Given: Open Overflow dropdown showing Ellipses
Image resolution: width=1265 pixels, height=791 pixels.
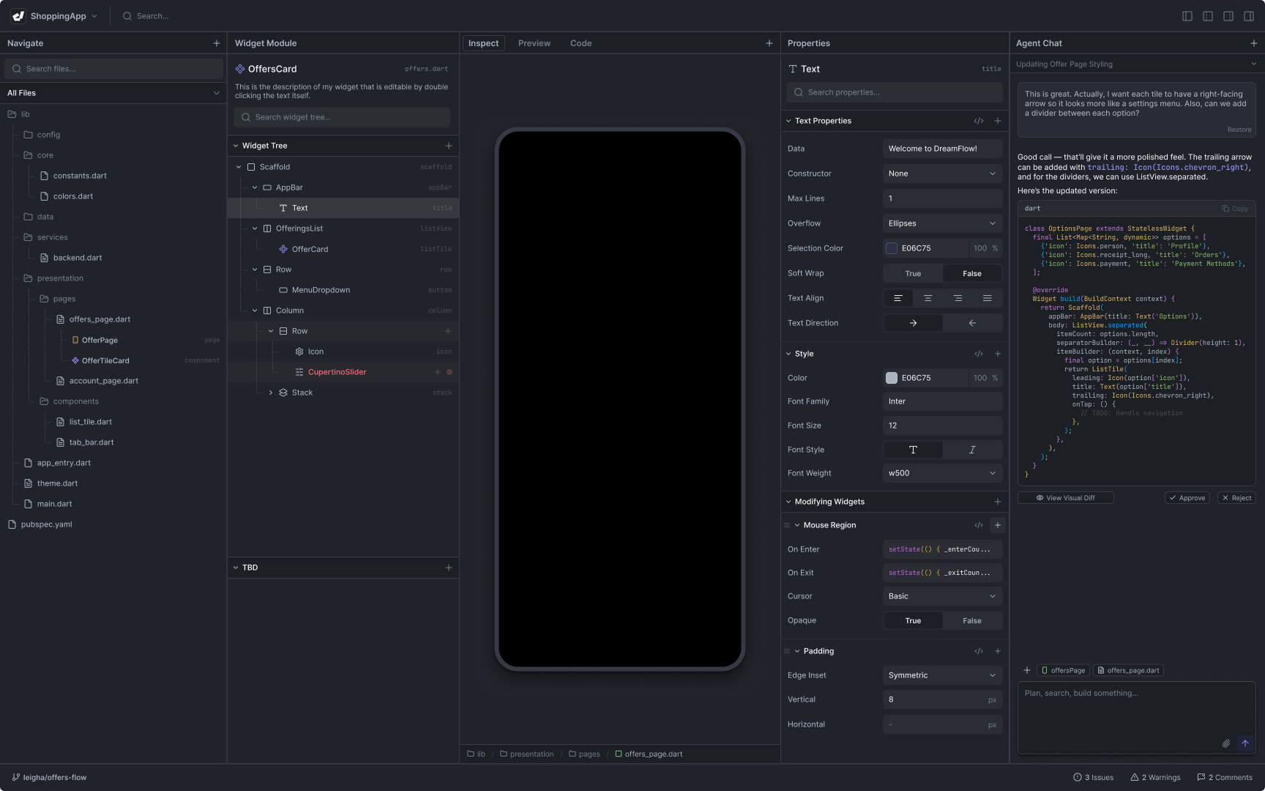Looking at the screenshot, I should click(942, 223).
